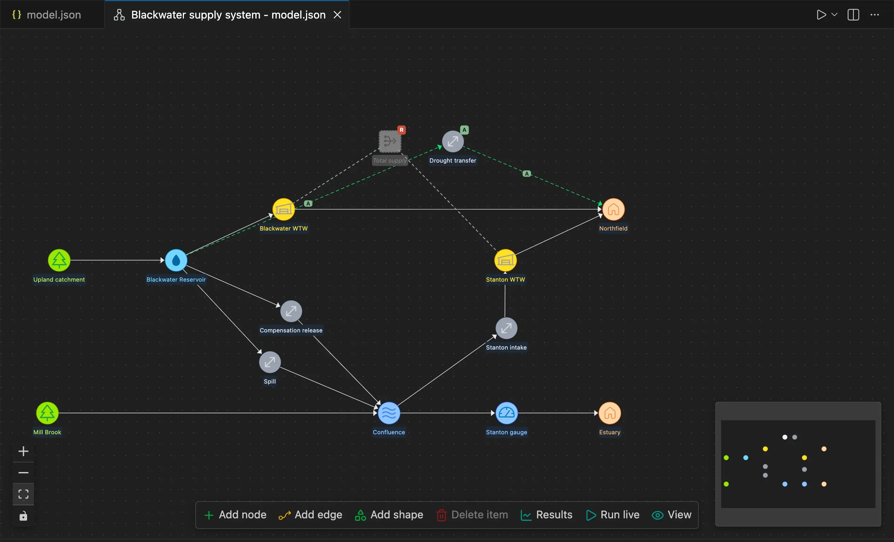The image size is (894, 542).
Task: Select the Compensation release link node
Action: (x=291, y=311)
